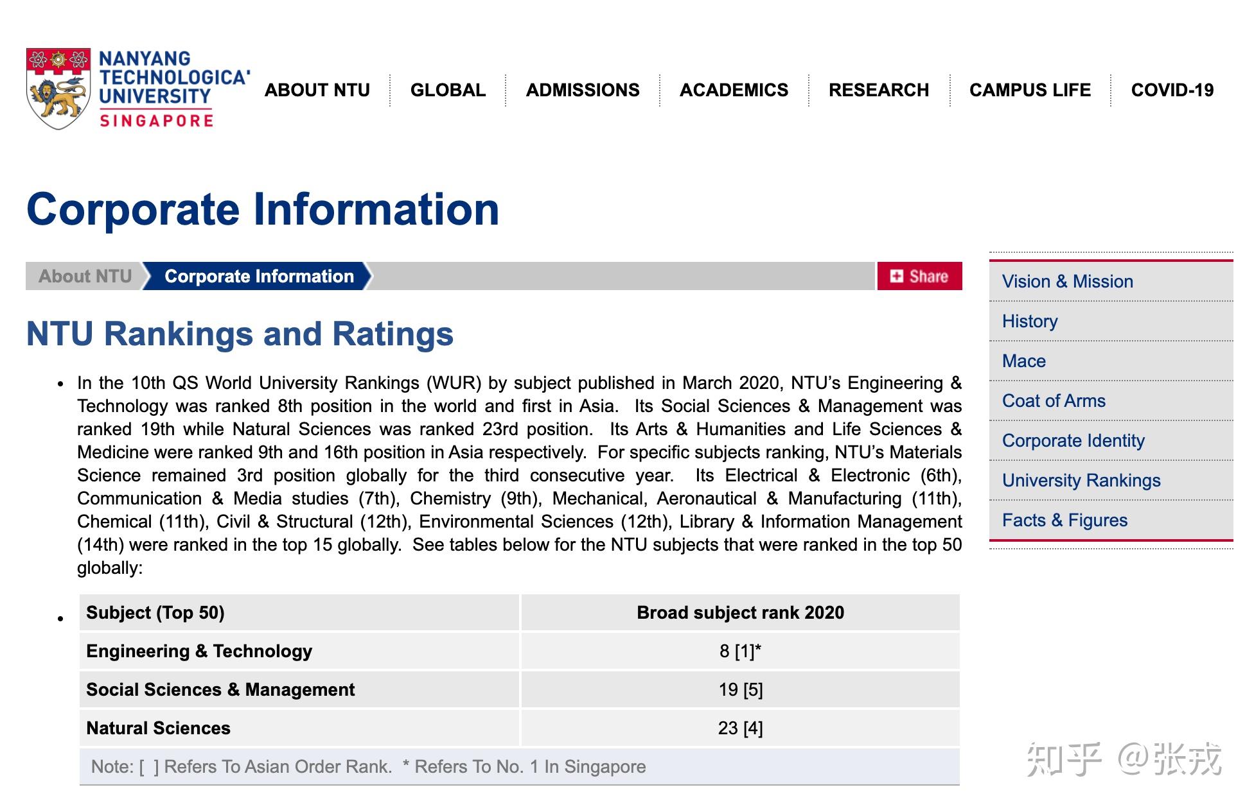Click the 23 [4] rank cell

pos(740,728)
